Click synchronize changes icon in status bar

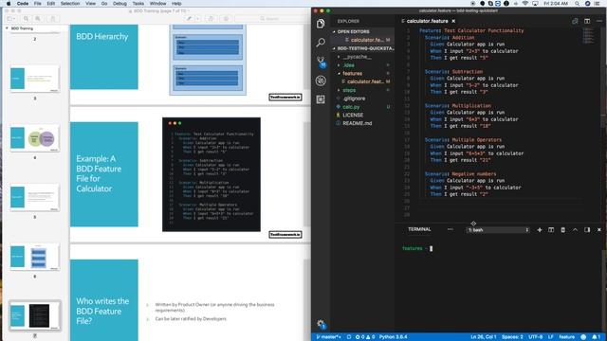tap(349, 337)
